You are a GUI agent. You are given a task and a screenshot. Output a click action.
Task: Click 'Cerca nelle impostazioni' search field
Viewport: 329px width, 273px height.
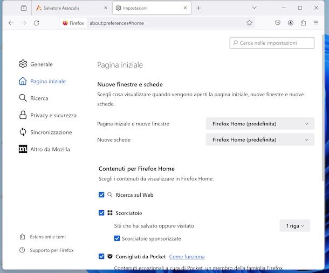coord(272,43)
